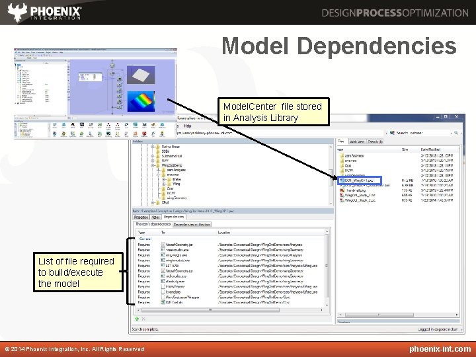The height and width of the screenshot is (357, 476).
Task: Minimize the Analysis Library window
Action: pos(437,116)
